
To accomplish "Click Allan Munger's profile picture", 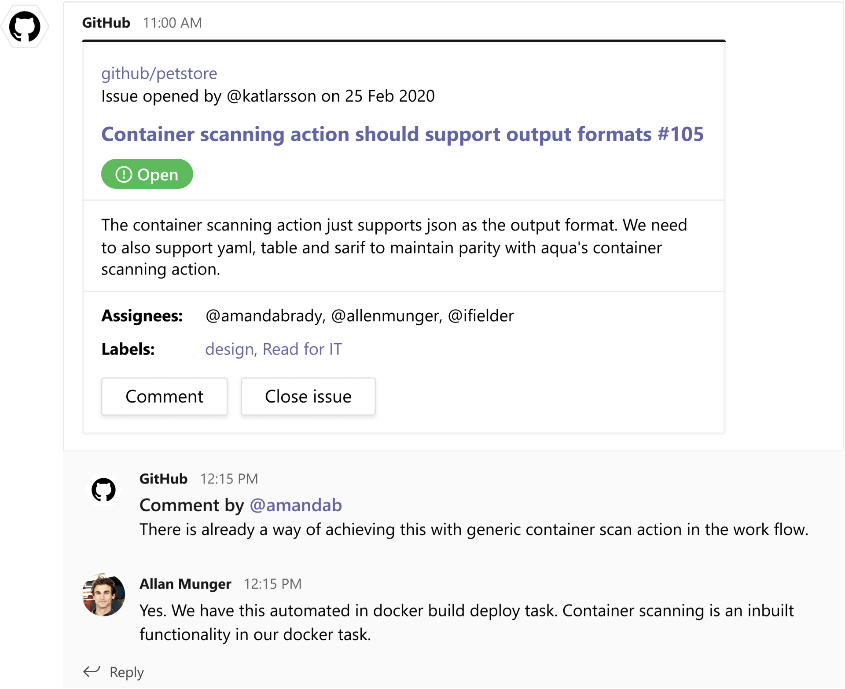I will 103,595.
